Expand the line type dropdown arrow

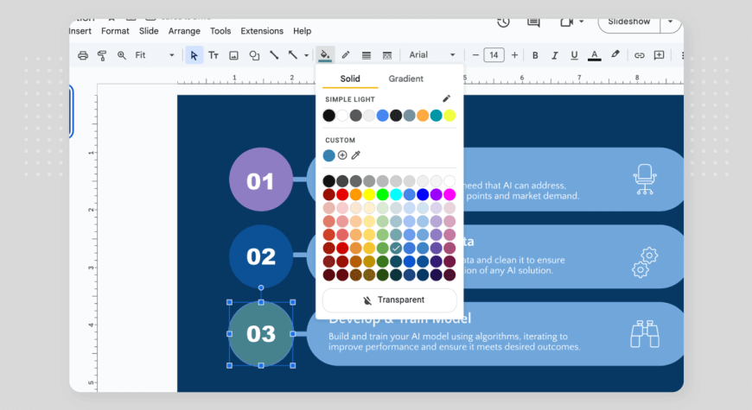(x=307, y=55)
